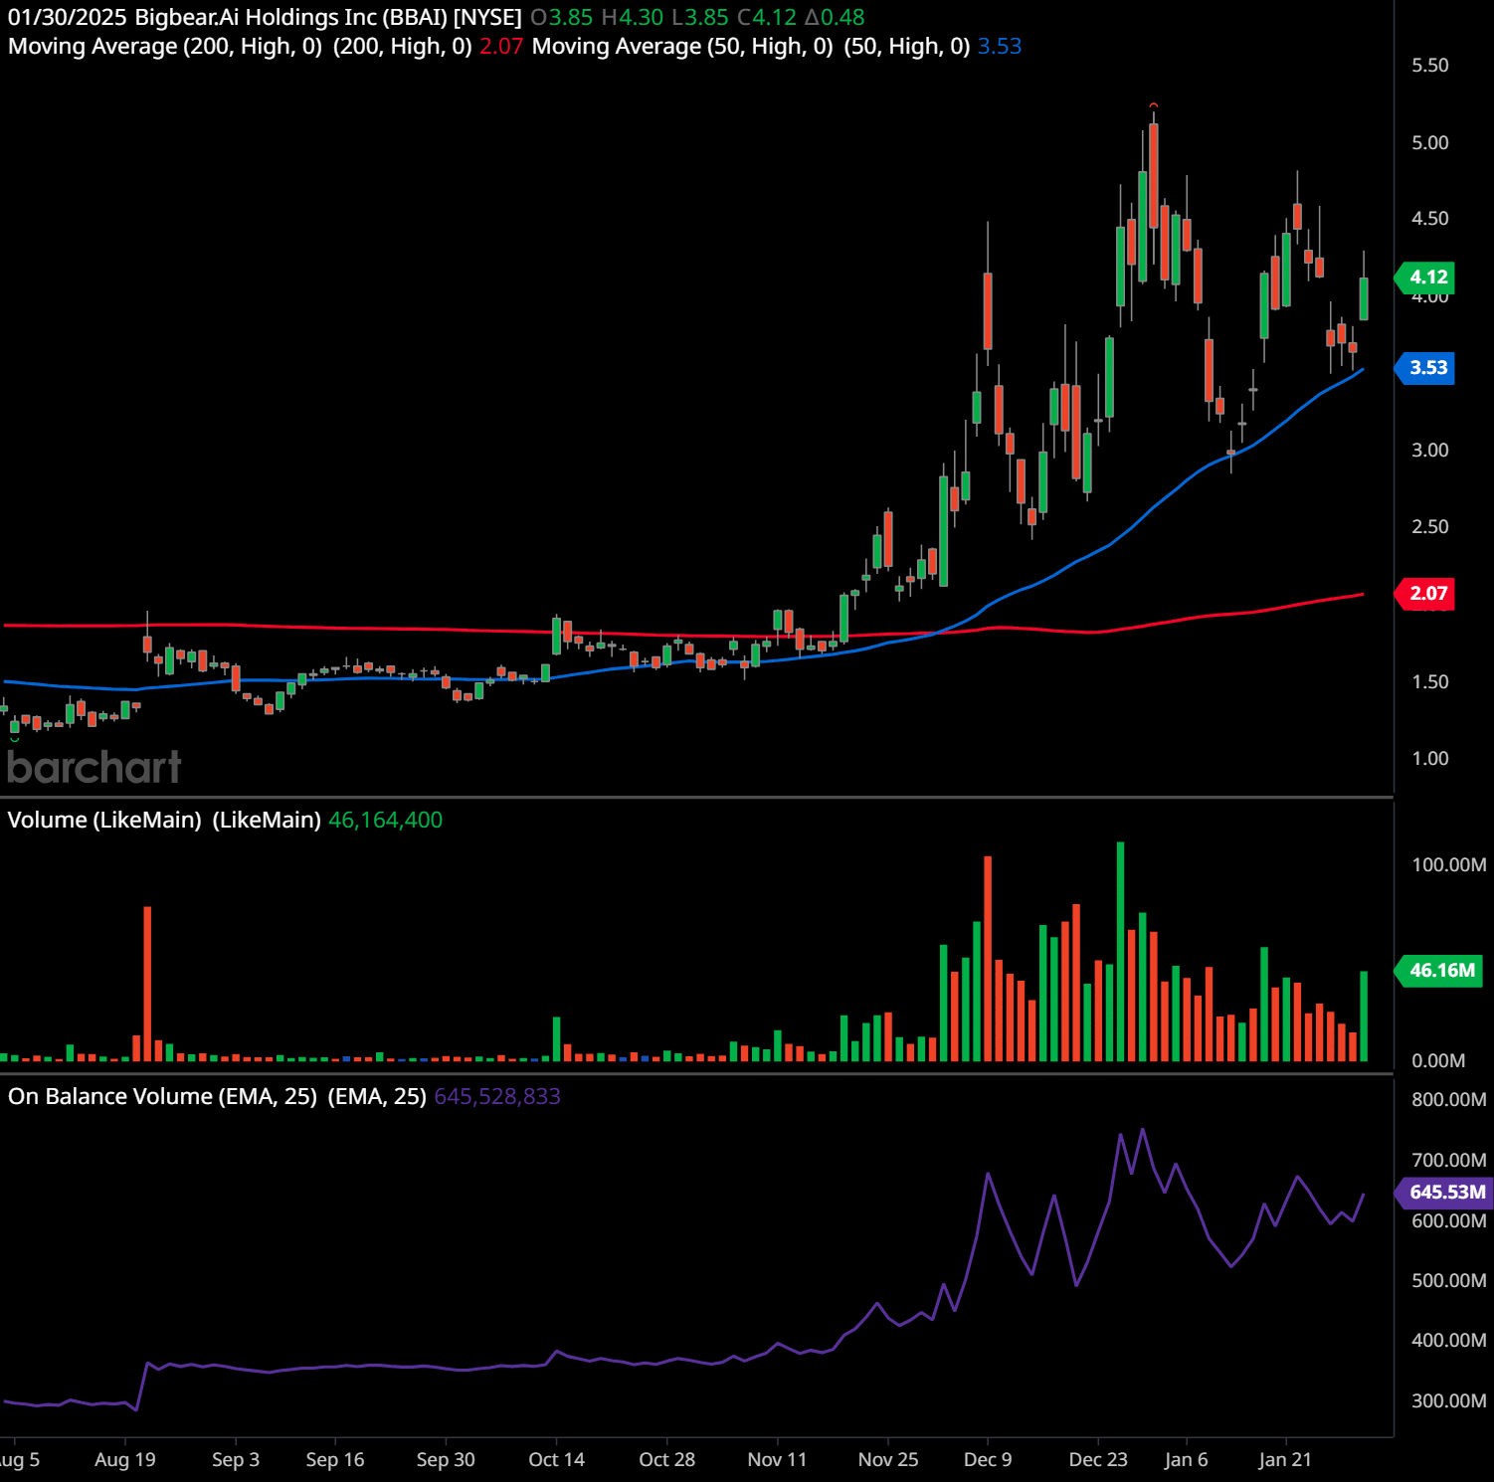
Task: Click the 5.50 price axis value
Action: pyautogui.click(x=1431, y=66)
